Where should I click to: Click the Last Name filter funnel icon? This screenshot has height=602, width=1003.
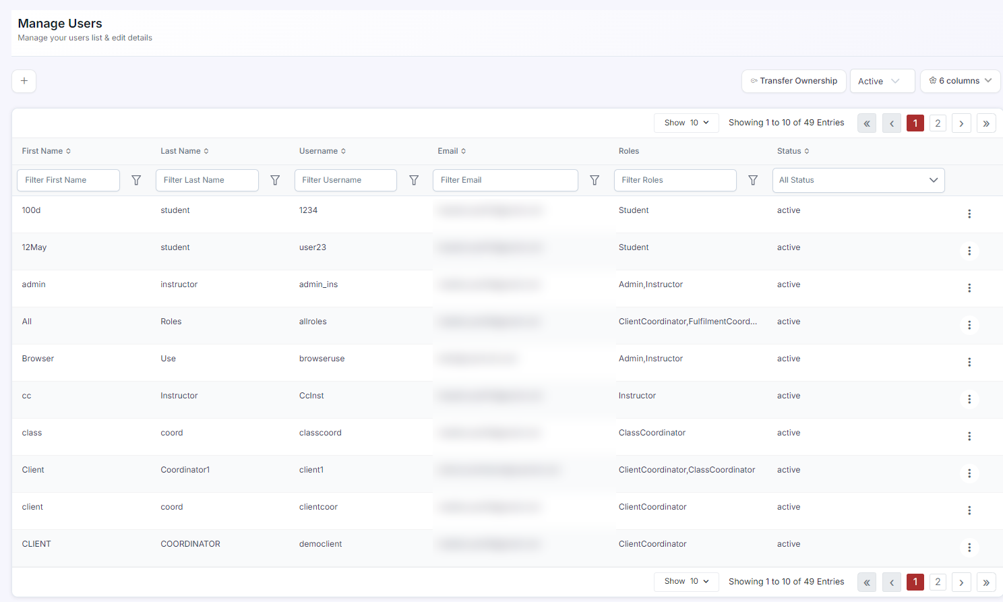(x=275, y=180)
